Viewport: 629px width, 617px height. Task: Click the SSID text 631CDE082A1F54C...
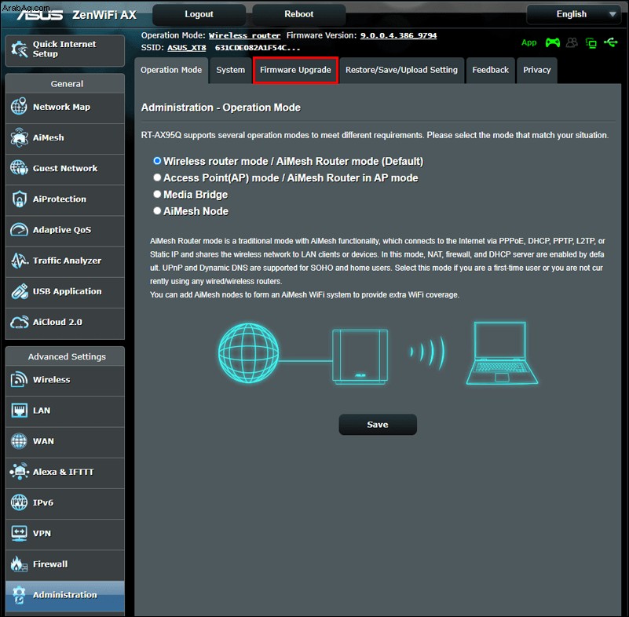point(257,48)
